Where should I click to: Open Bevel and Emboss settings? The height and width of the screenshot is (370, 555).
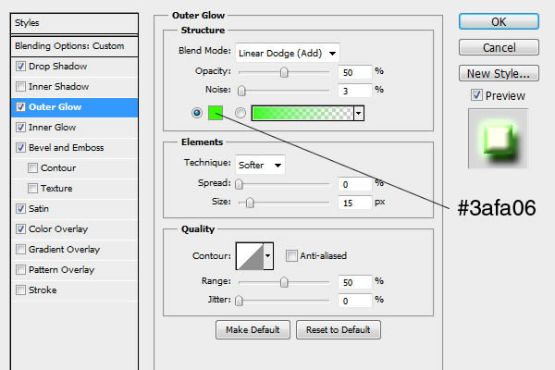(x=66, y=148)
